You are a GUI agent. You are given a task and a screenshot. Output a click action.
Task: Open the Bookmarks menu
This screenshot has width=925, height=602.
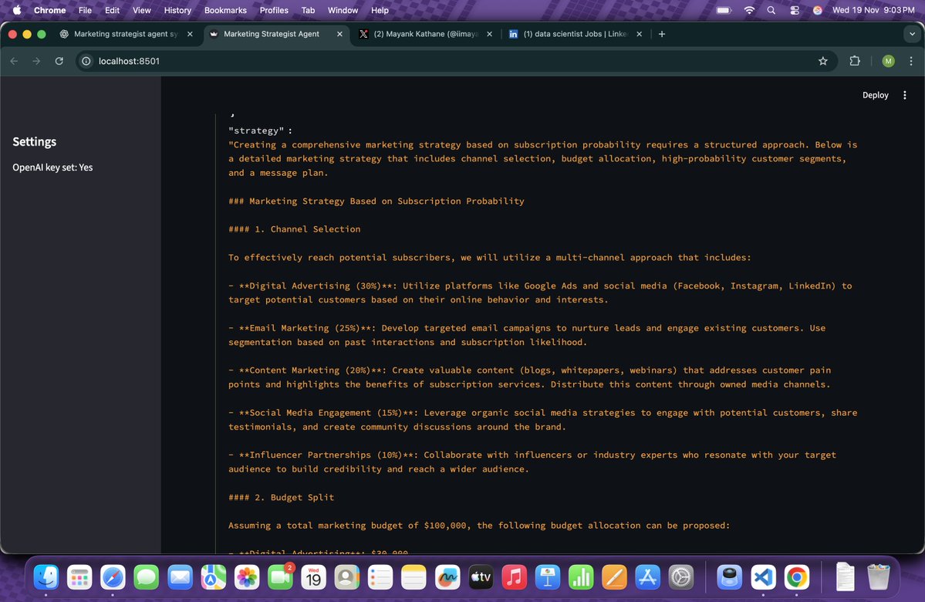[x=224, y=10]
